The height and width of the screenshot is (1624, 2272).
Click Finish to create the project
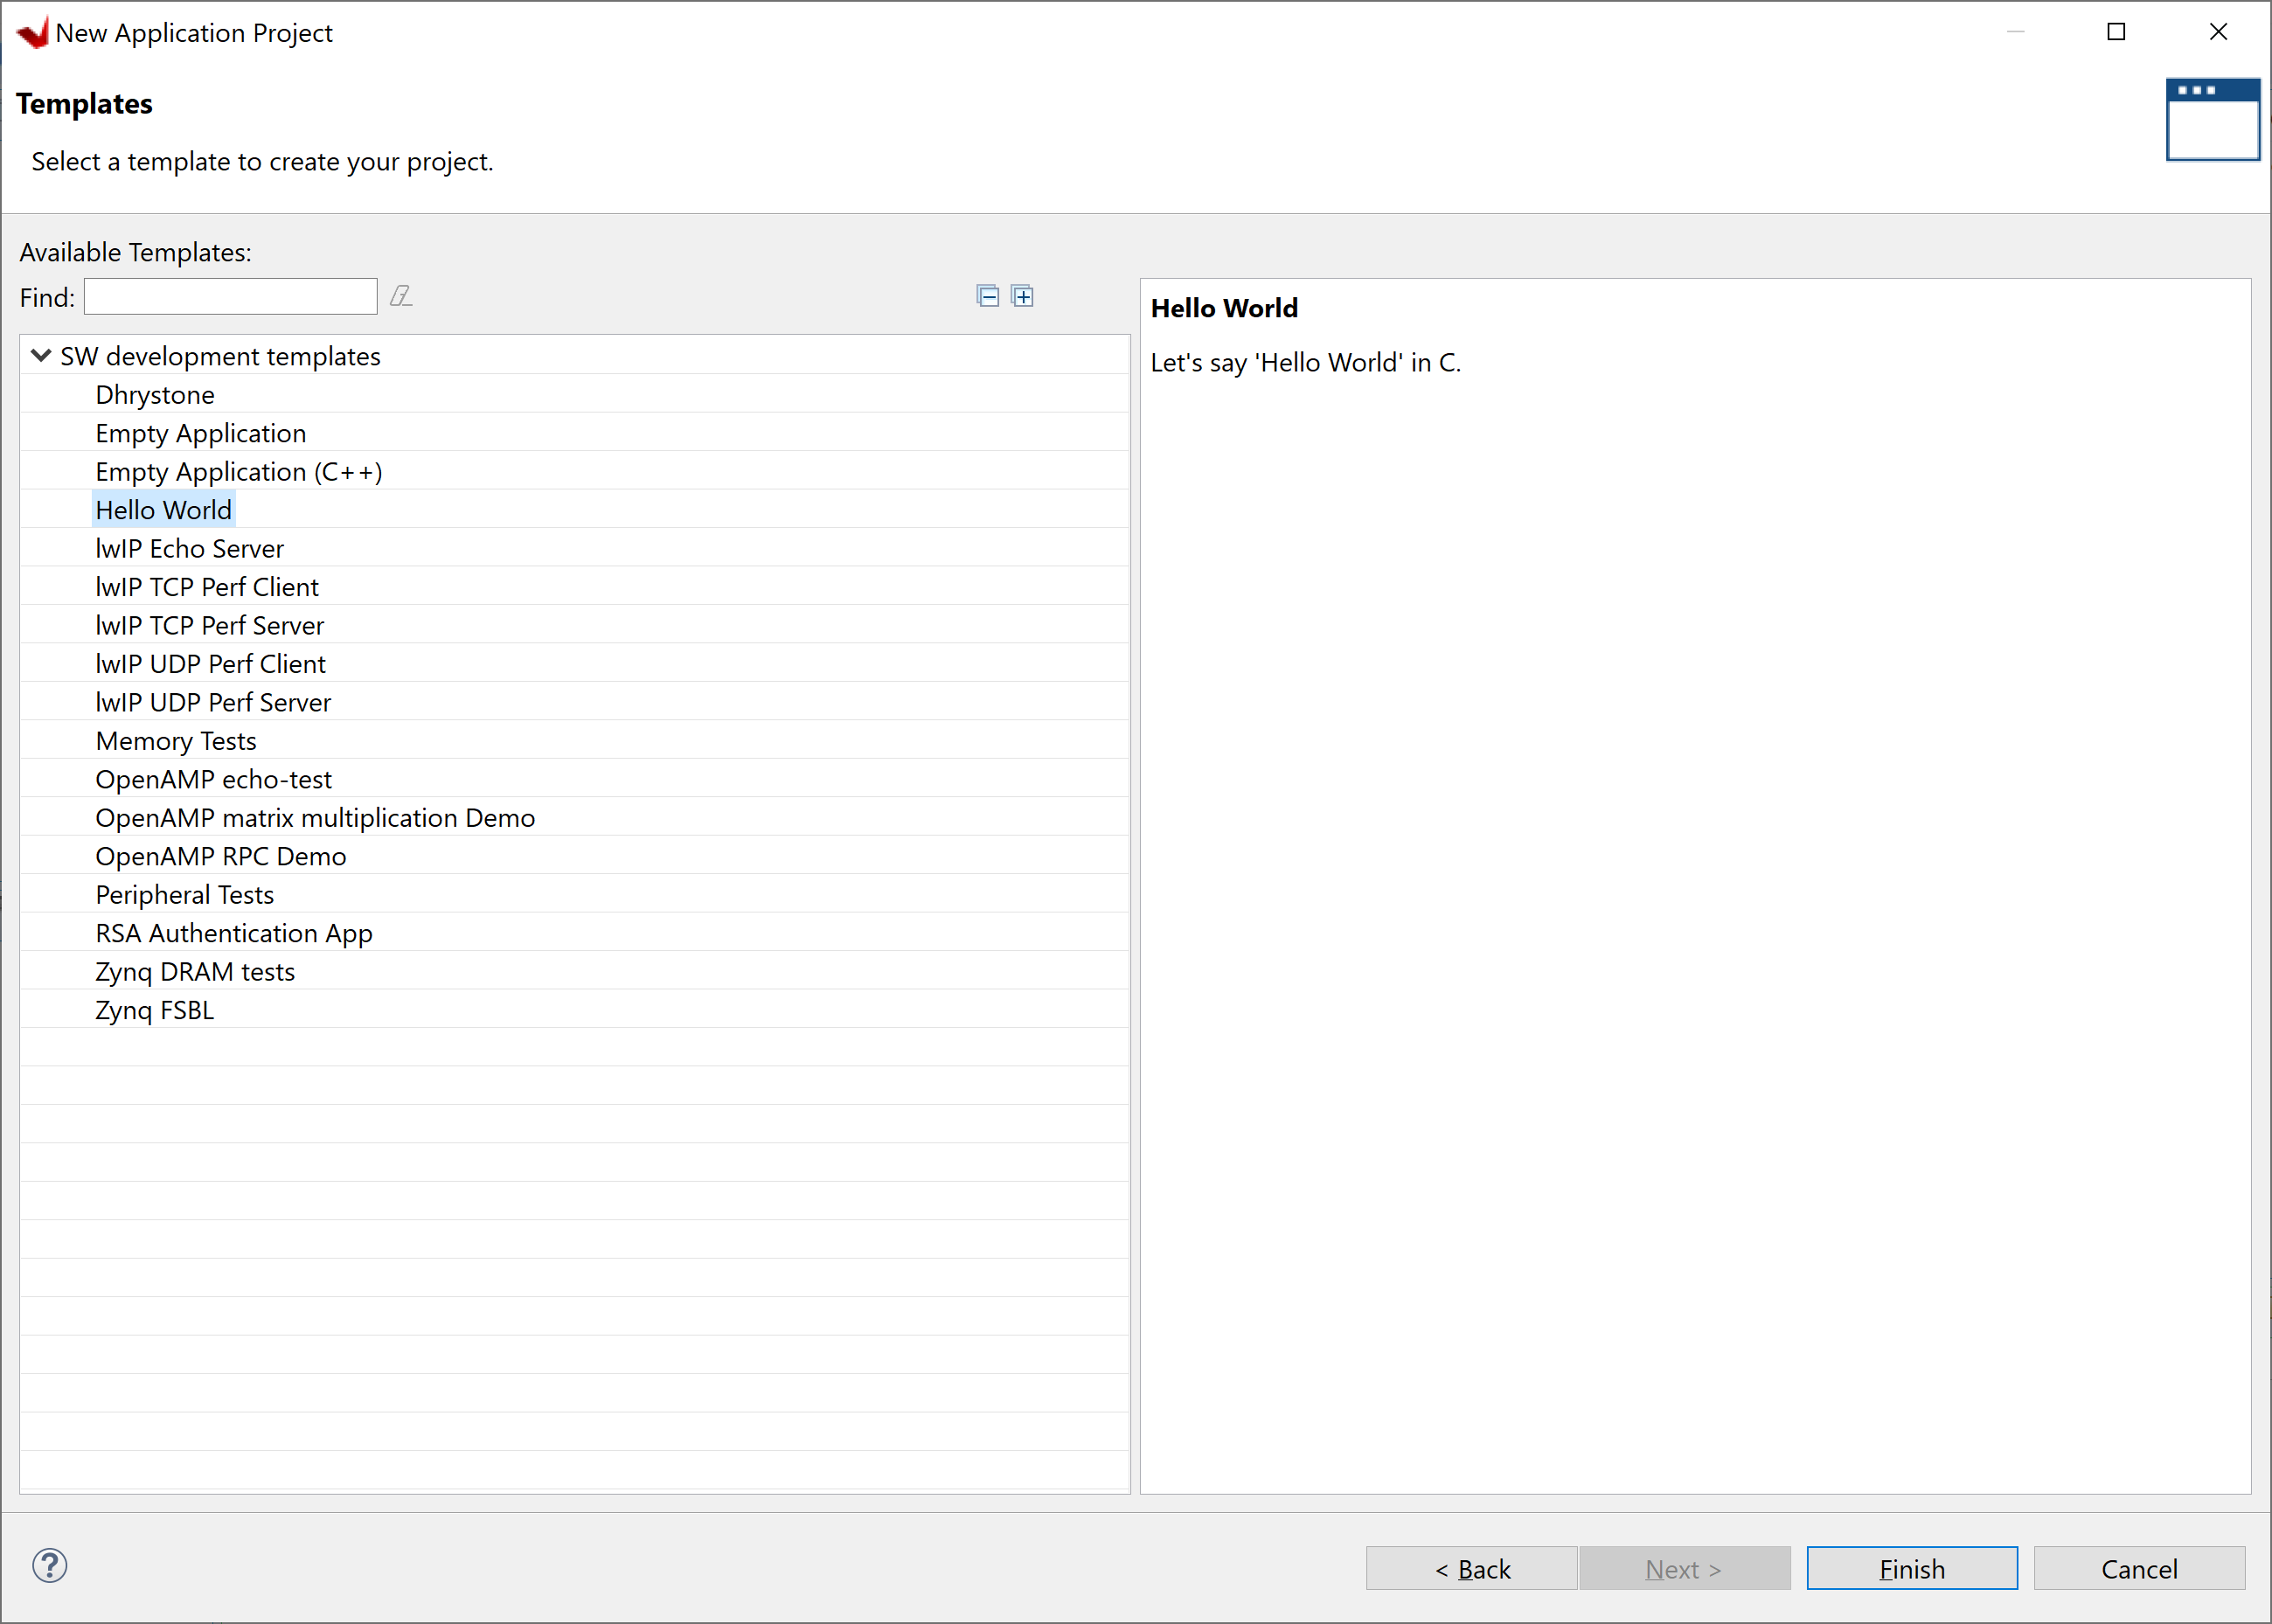pos(1911,1568)
